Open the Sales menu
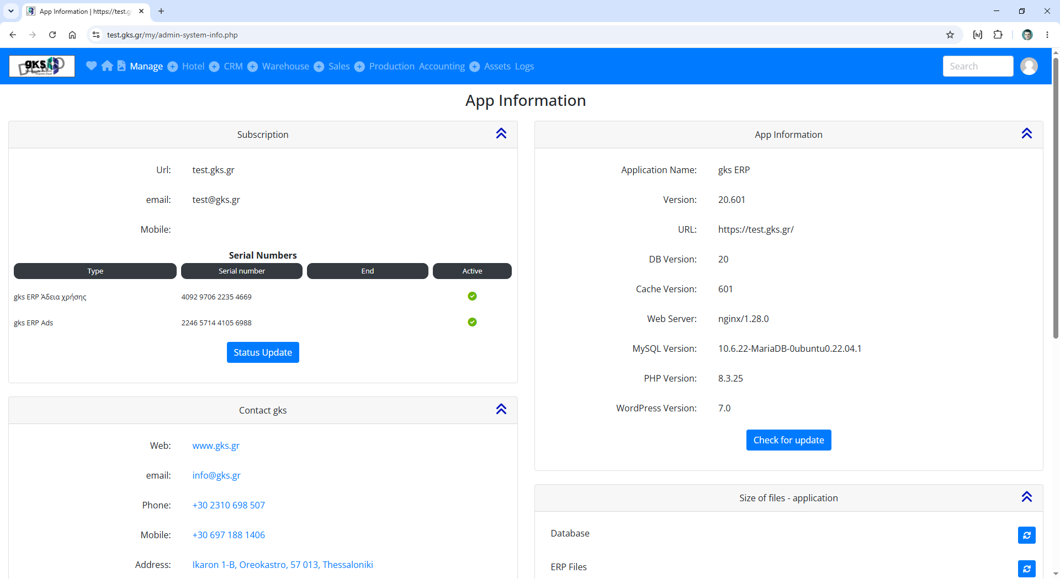 tap(339, 66)
